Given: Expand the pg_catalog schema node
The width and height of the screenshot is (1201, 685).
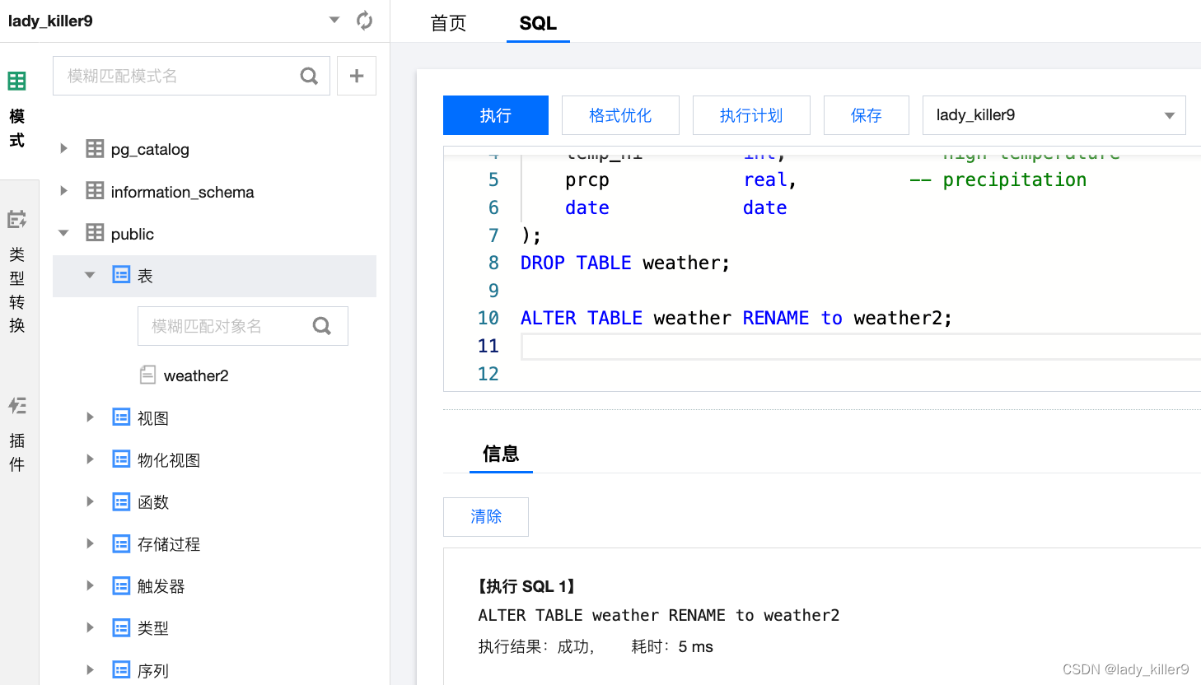Looking at the screenshot, I should coord(63,148).
